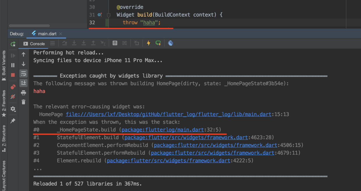Screen dimensions: 361x191
Task: Print the console output
Action: click(x=24, y=93)
